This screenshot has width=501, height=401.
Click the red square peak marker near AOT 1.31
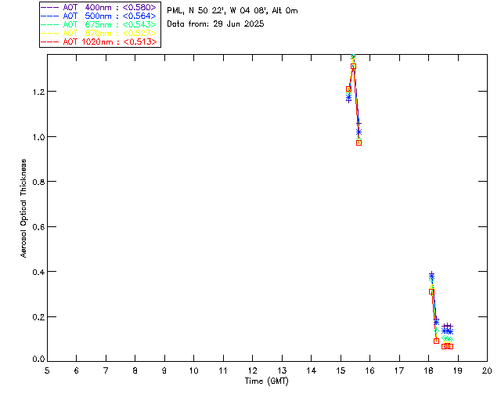(353, 67)
